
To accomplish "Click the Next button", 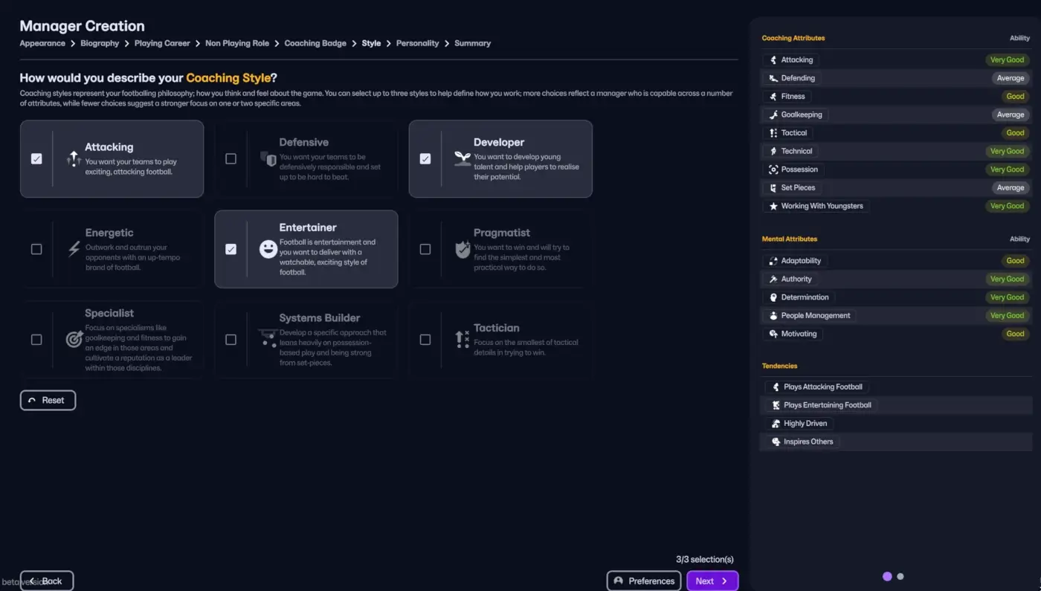I will coord(712,581).
